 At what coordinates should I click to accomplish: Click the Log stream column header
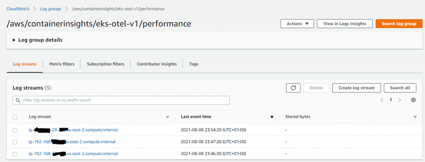[x=40, y=117]
